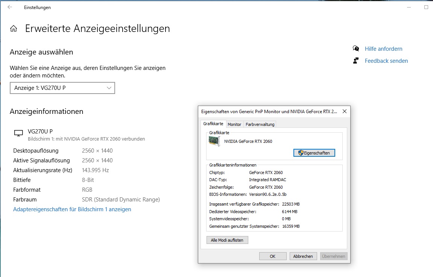Select the Chiptyp GeForce RTX 2060 value
Viewport: 433px width, 277px height.
click(266, 173)
